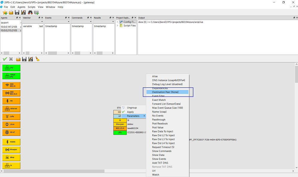
Task: Expand the Script Files tree node
Action: 117,26
